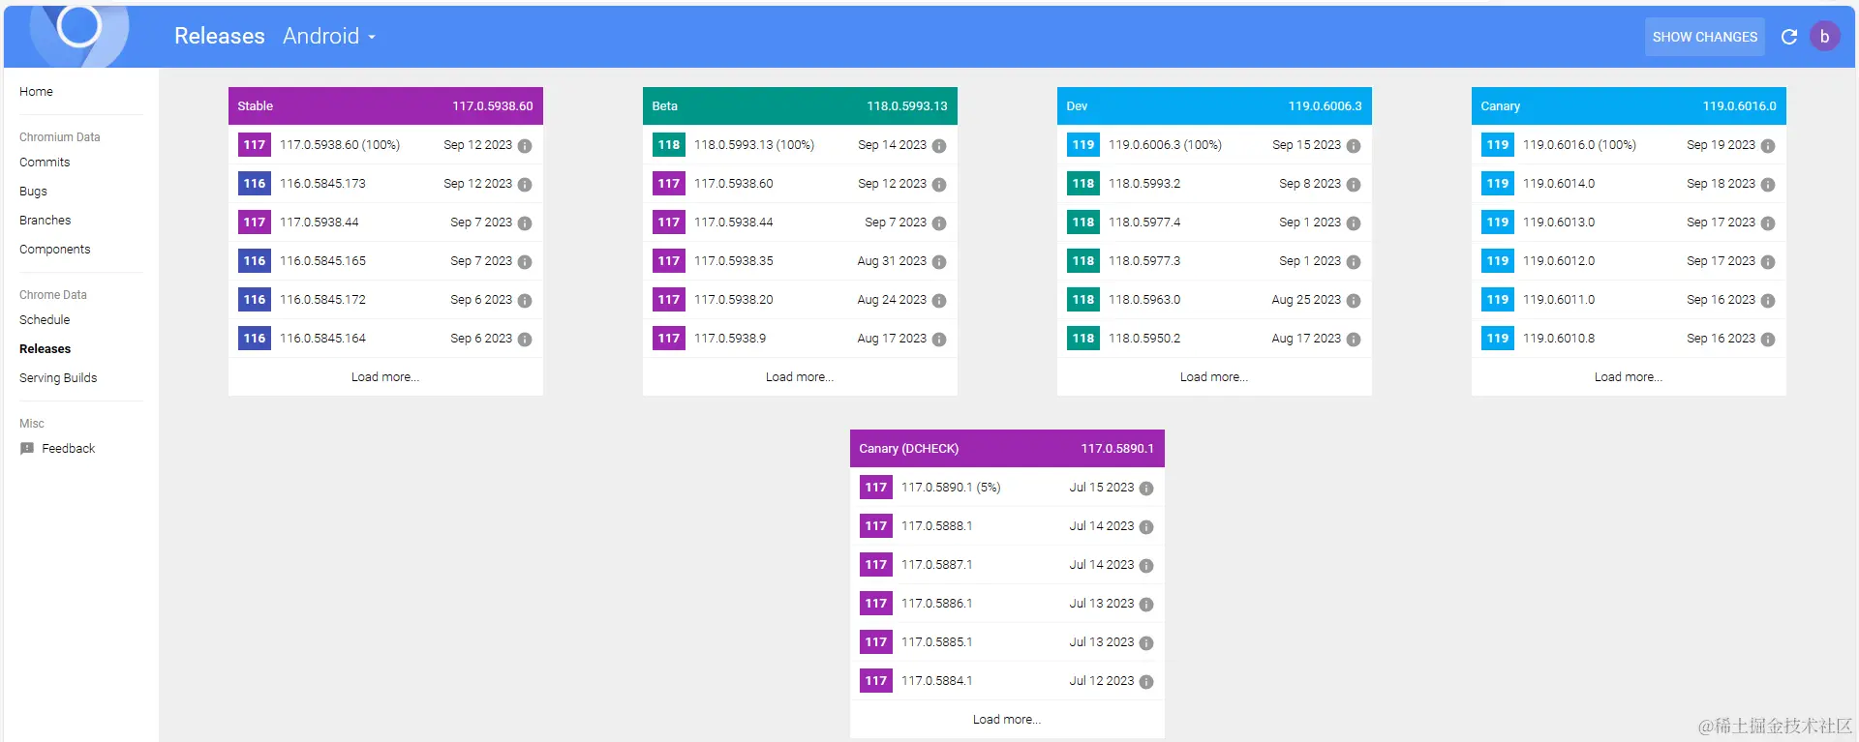Open info icon for Dev 118.0.5993.2 row
The image size is (1859, 742).
[1354, 185]
